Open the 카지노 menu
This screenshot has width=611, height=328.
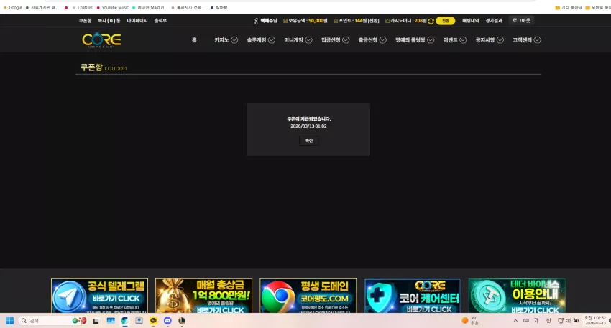tap(221, 40)
